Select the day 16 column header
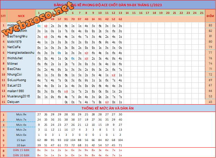This screenshot has height=158, width=216. click(141, 13)
